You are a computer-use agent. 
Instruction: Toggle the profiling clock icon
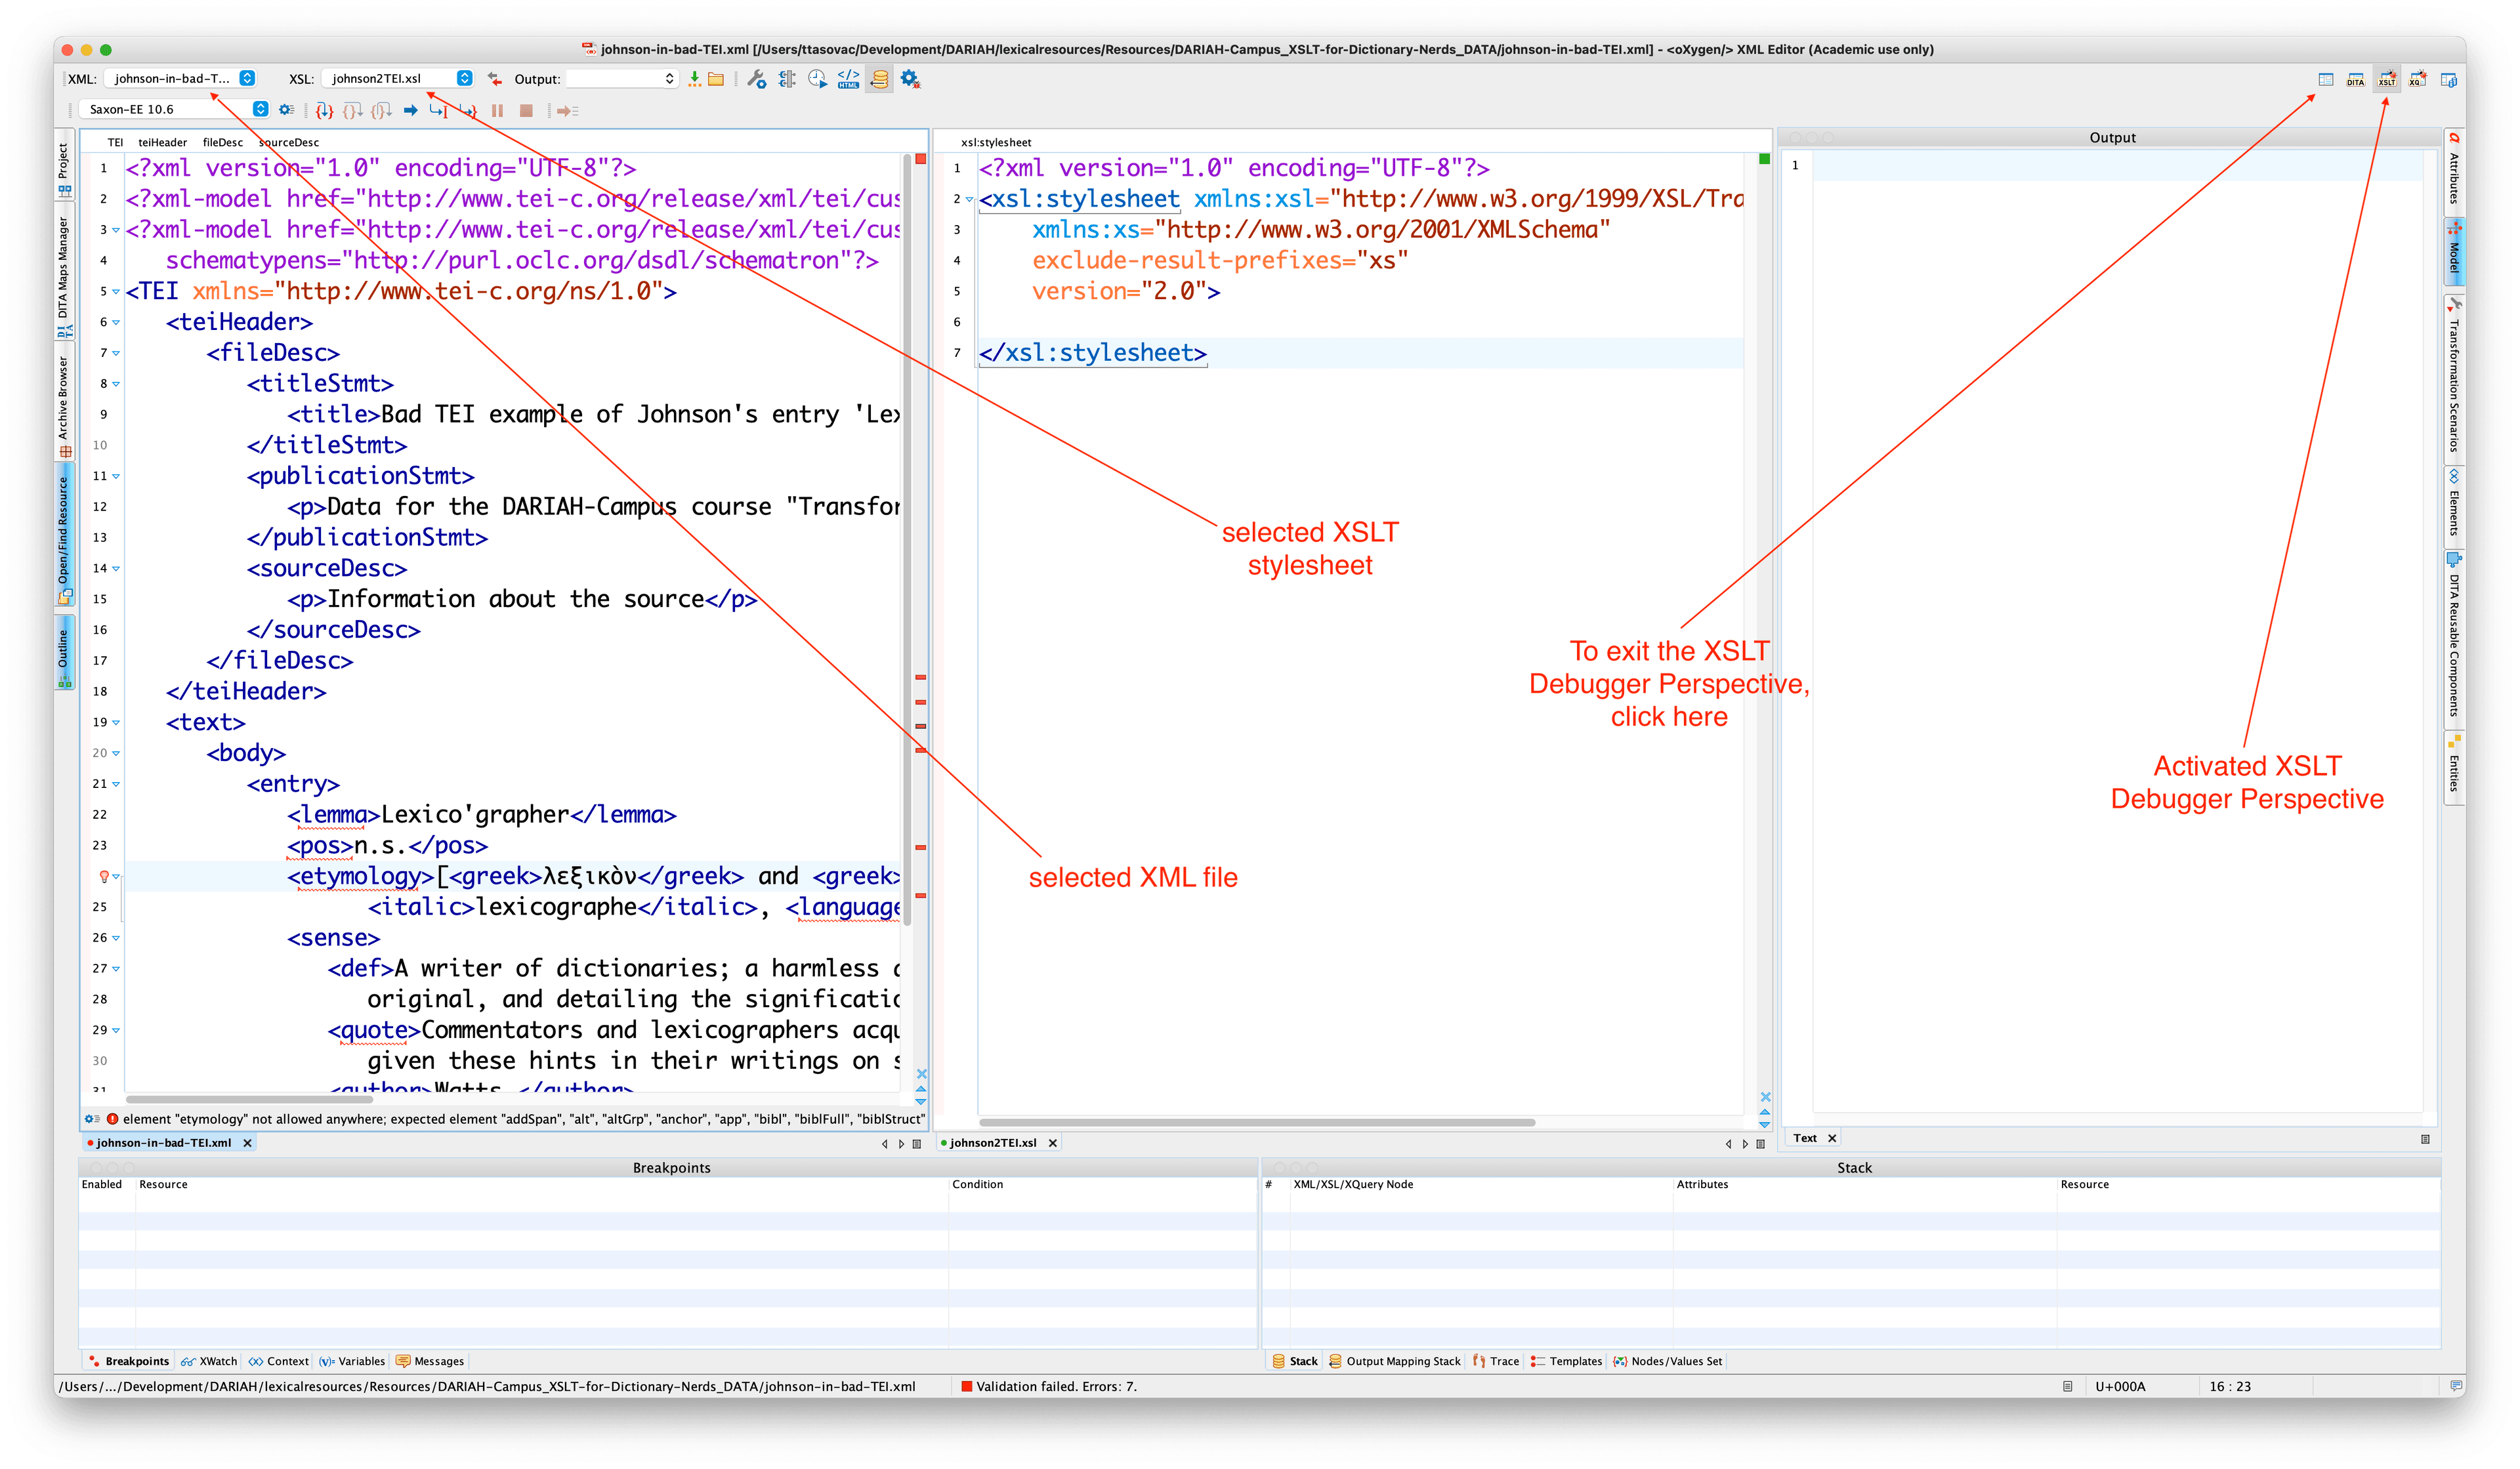(817, 78)
